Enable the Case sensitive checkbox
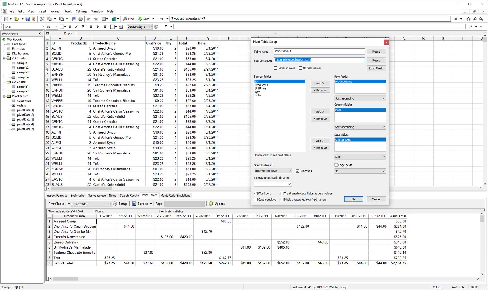This screenshot has height=290, width=488. (x=256, y=200)
